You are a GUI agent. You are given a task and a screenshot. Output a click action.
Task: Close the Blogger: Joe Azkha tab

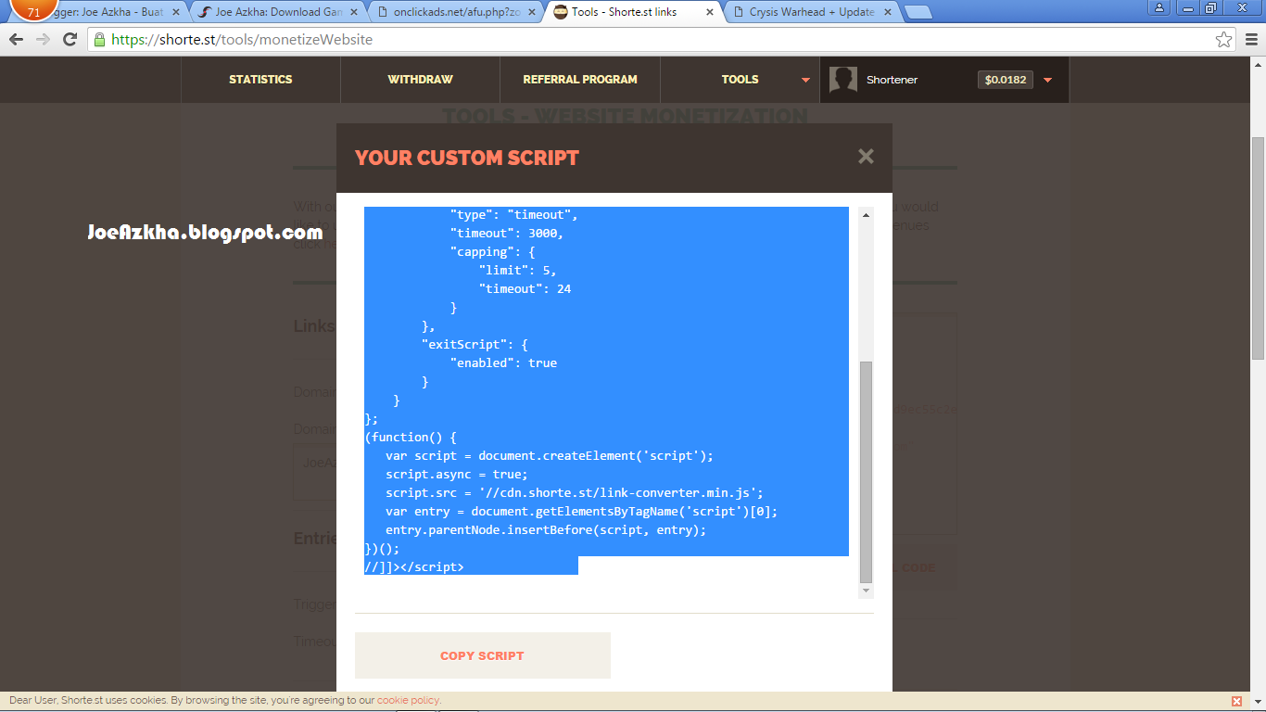(x=176, y=12)
